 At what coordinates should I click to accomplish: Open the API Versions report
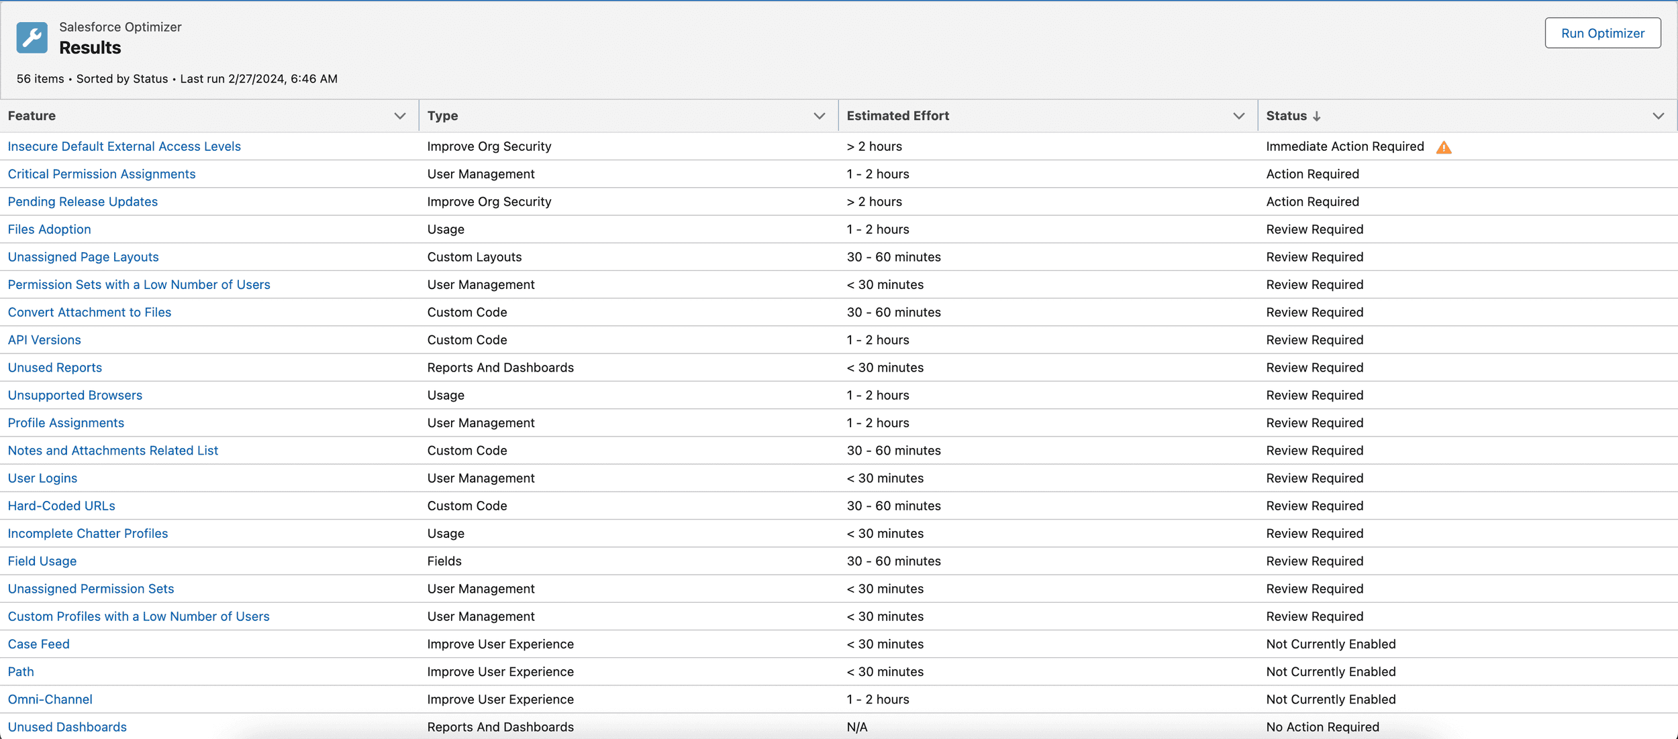(x=44, y=339)
